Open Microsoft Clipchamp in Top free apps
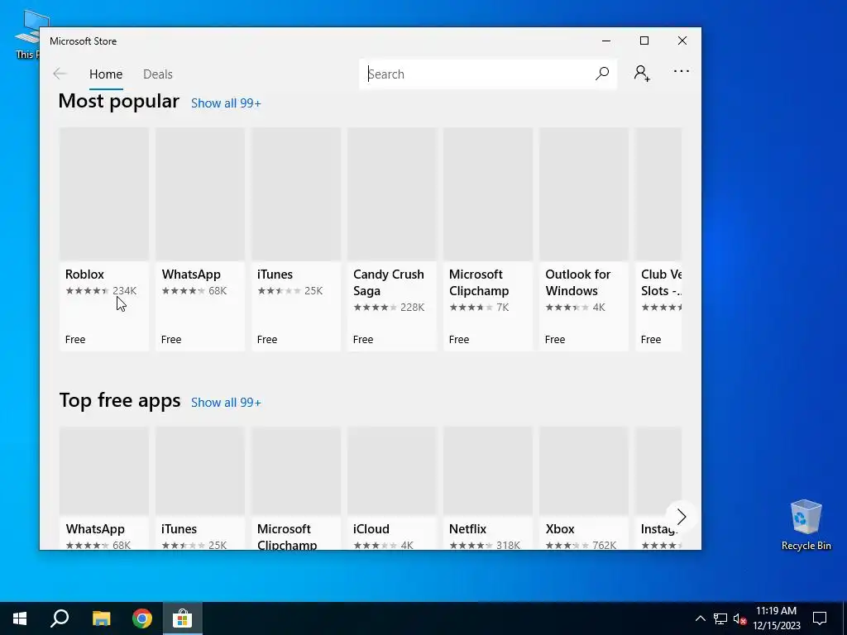 296,488
